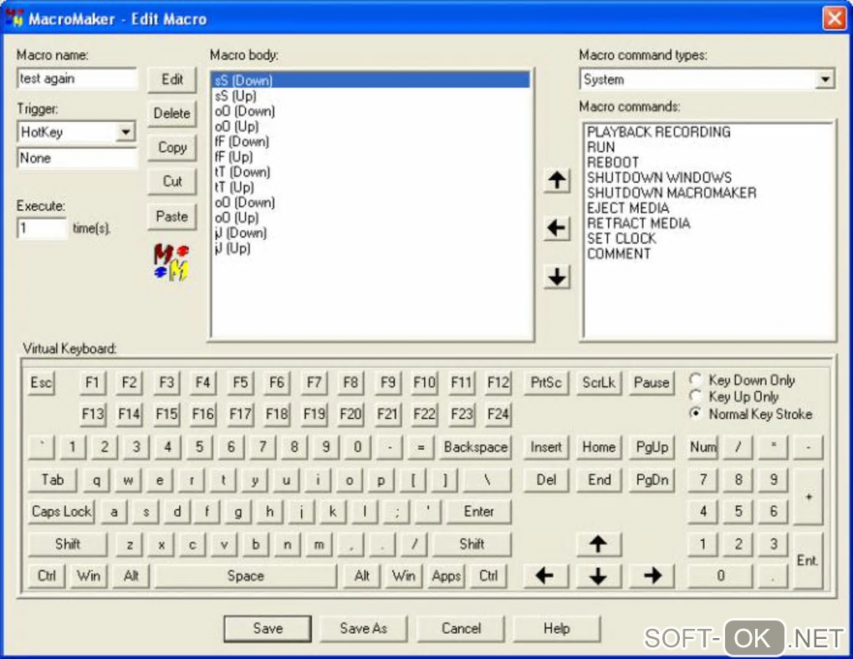Click the Delete button
Viewport: 853px width, 659px height.
click(x=172, y=113)
